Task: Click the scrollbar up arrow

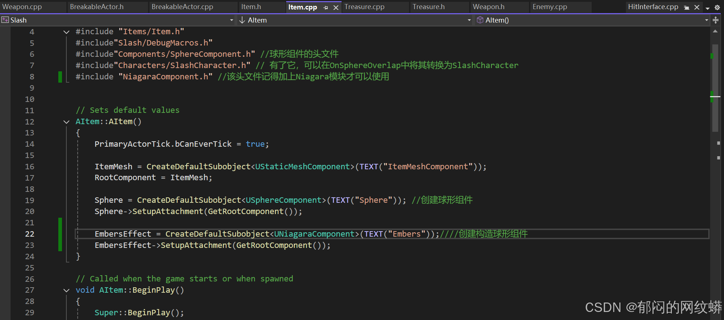Action: click(x=715, y=31)
